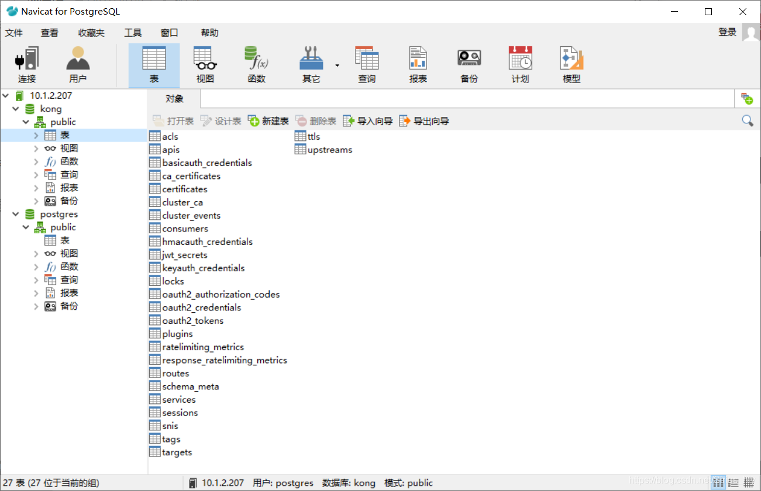The width and height of the screenshot is (761, 491).
Task: Click the 导出向导 button
Action: (x=424, y=121)
